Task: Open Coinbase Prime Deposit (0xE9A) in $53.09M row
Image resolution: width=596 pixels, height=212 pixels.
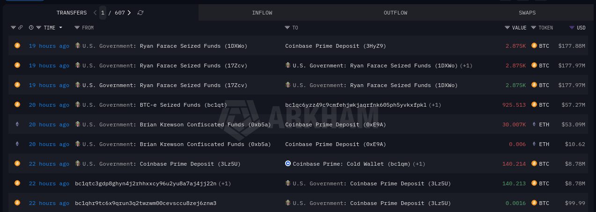Action: click(x=336, y=124)
